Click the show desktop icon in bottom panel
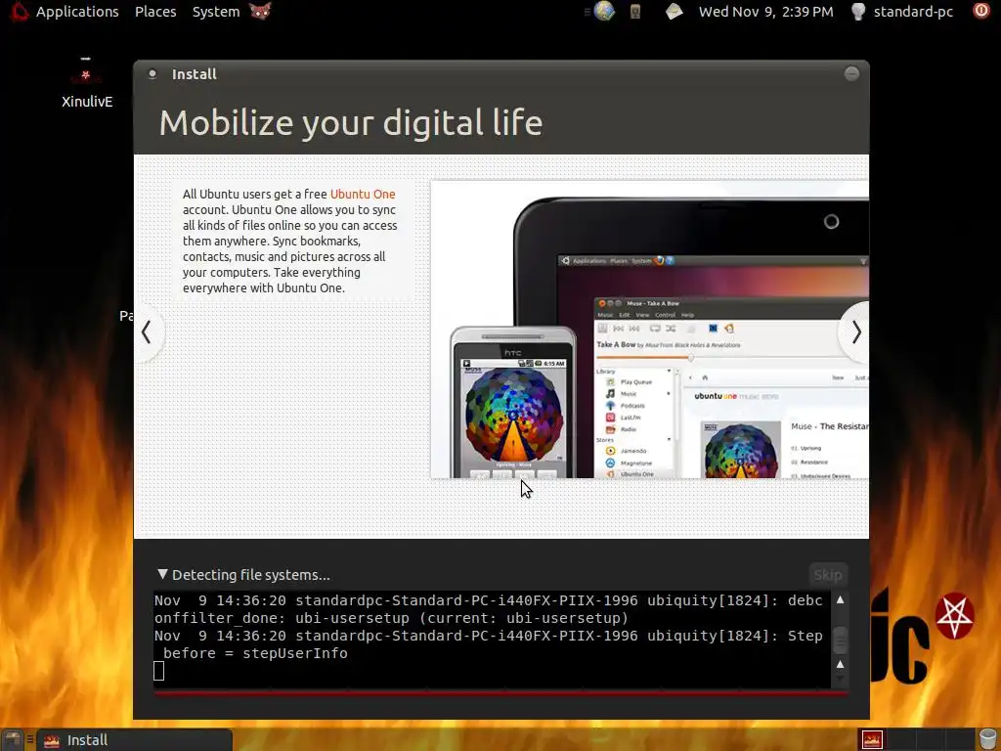 13,739
